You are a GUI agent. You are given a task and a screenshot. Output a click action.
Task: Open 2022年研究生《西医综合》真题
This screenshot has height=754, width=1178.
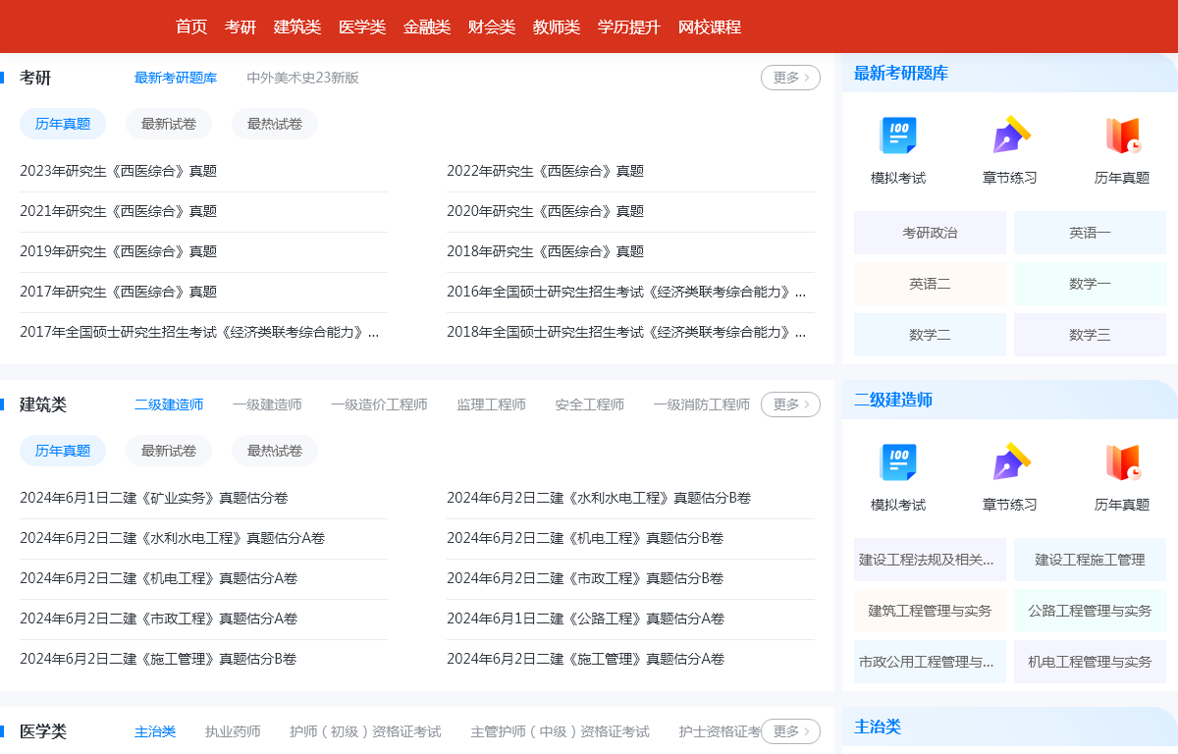pyautogui.click(x=545, y=171)
